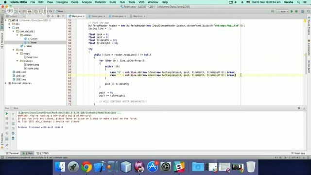Image resolution: width=311 pixels, height=175 pixels.
Task: Open the Ant Build side panel
Action: [x=309, y=66]
